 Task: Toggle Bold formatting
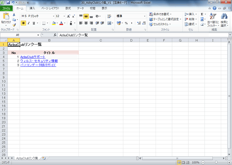point(24,23)
